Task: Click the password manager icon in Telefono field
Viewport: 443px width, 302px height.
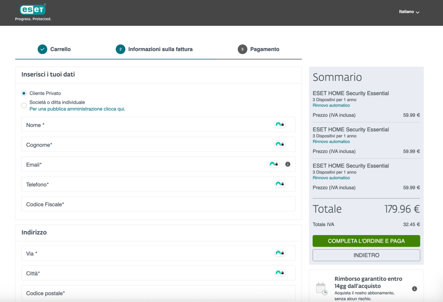Action: pos(280,184)
